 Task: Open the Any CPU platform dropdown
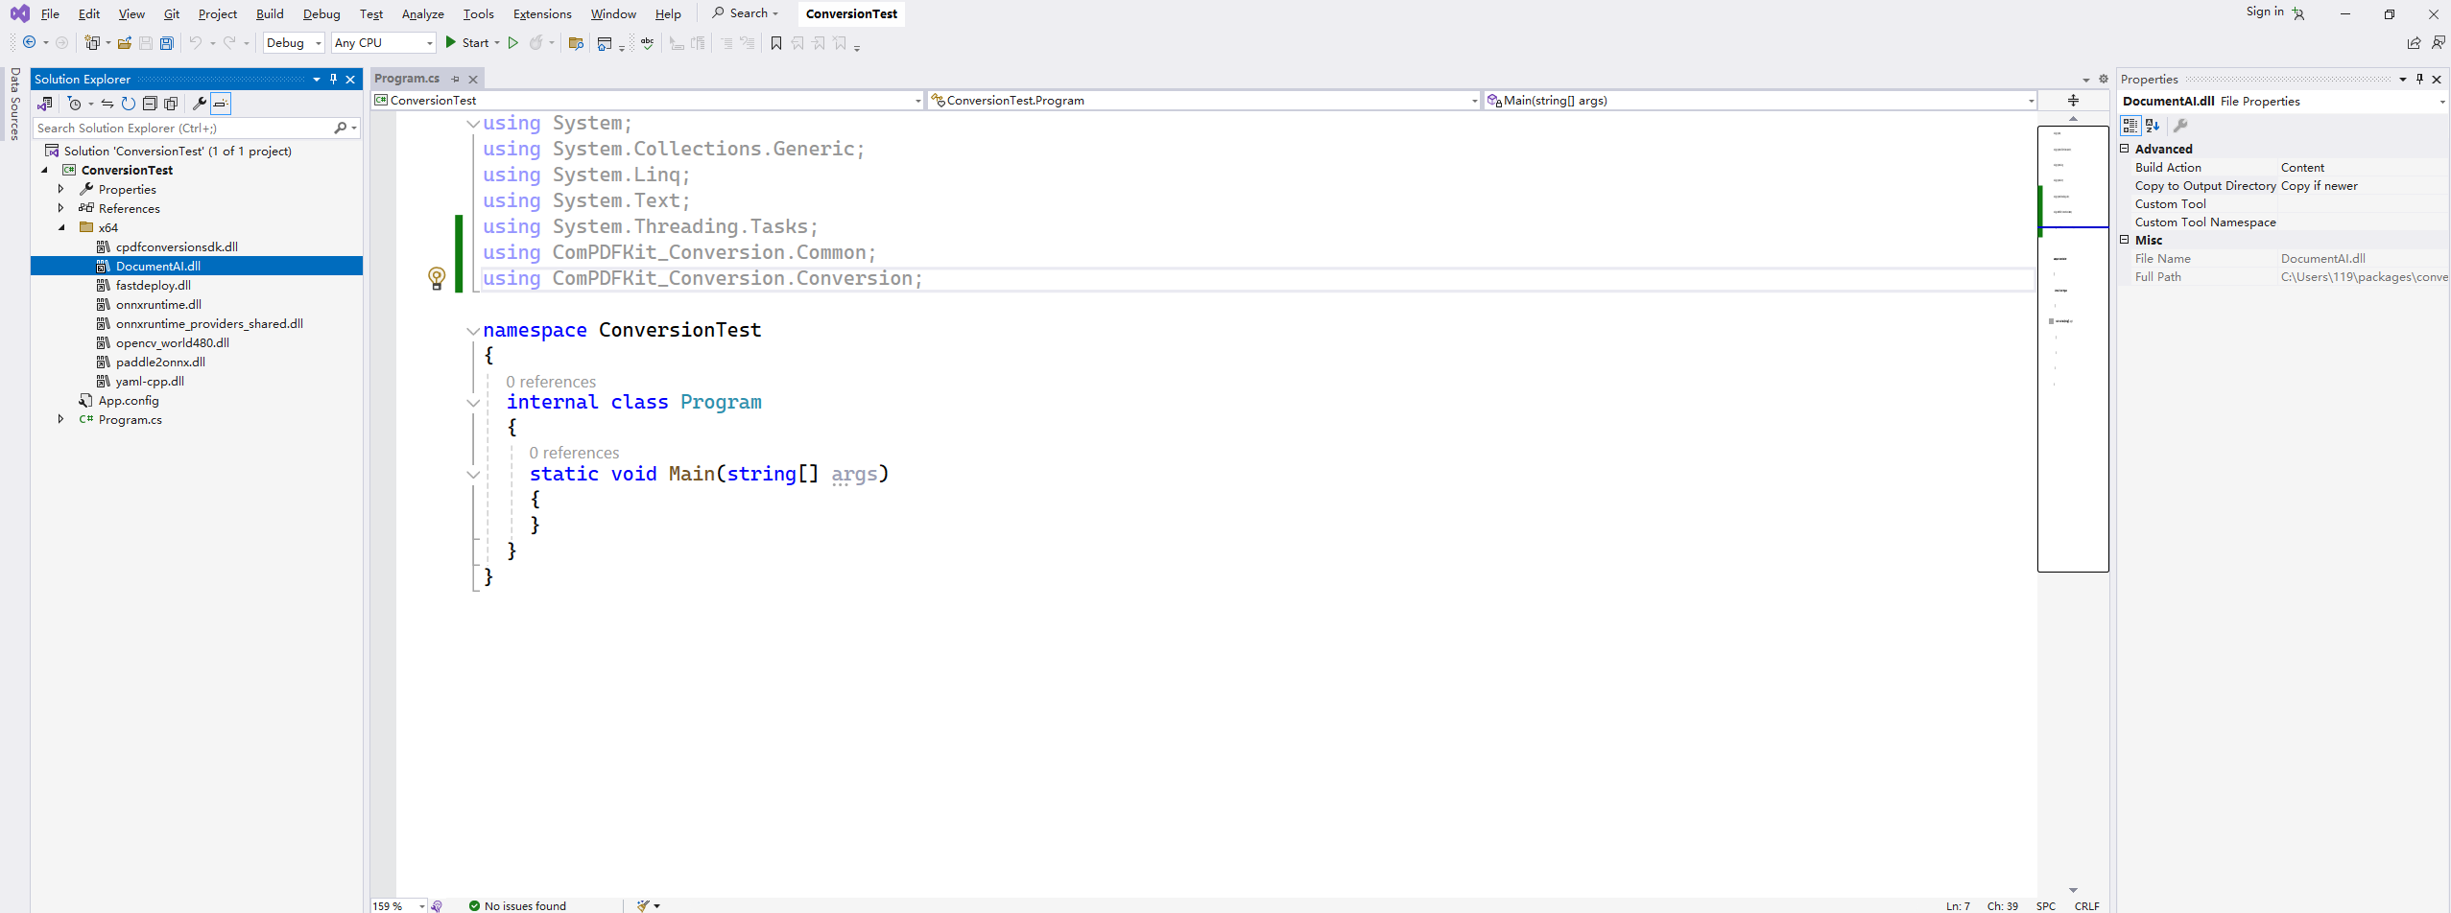coord(383,43)
